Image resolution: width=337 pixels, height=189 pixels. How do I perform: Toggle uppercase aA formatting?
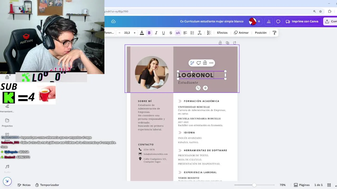point(178,33)
